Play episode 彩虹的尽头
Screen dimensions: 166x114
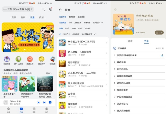pos(122,69)
